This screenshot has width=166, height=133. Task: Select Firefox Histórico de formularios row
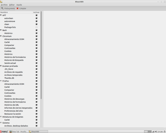tap(20, 102)
